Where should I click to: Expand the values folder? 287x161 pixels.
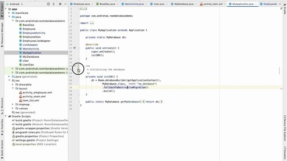[x=13, y=108]
